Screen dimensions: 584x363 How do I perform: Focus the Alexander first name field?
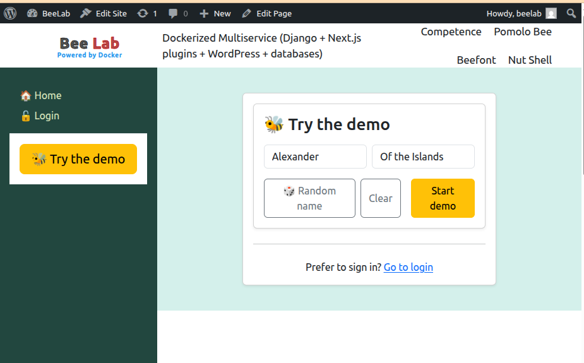click(315, 157)
